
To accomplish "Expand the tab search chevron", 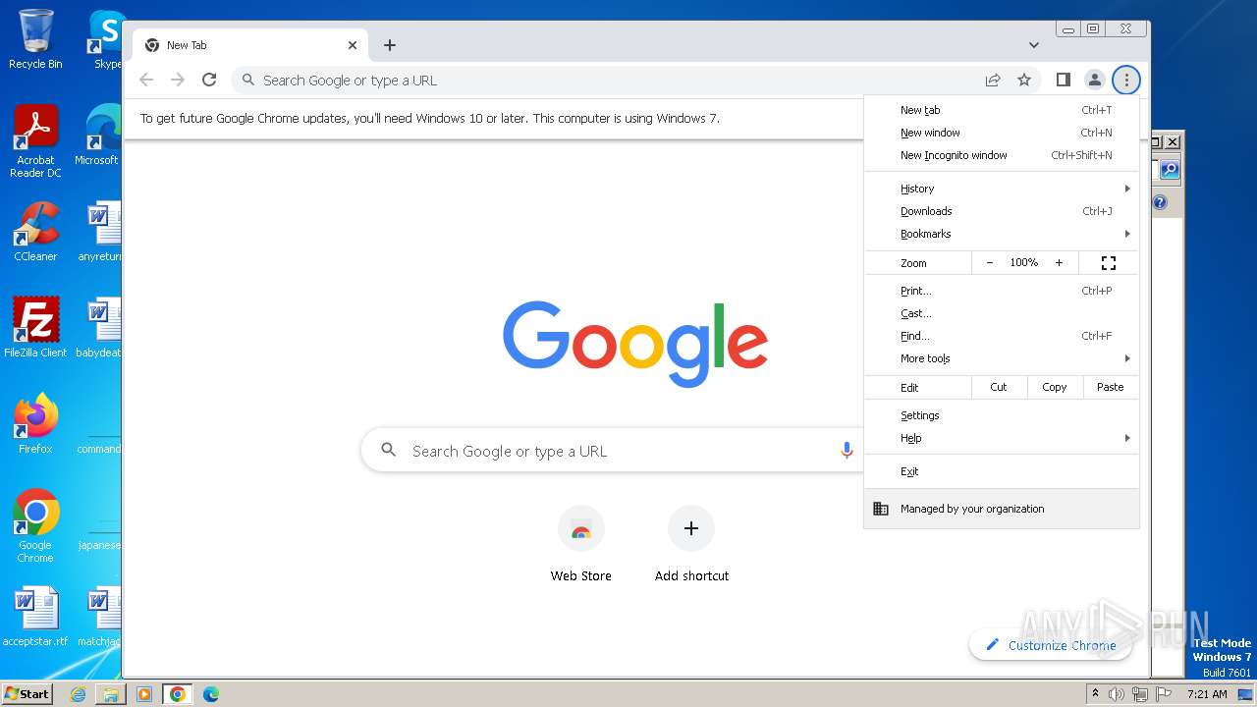I will [x=1033, y=45].
